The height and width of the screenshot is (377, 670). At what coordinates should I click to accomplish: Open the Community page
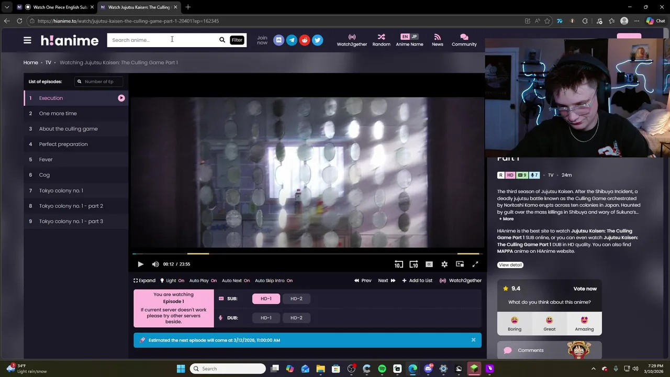464,40
